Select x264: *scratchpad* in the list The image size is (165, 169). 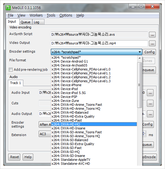pos(94,57)
